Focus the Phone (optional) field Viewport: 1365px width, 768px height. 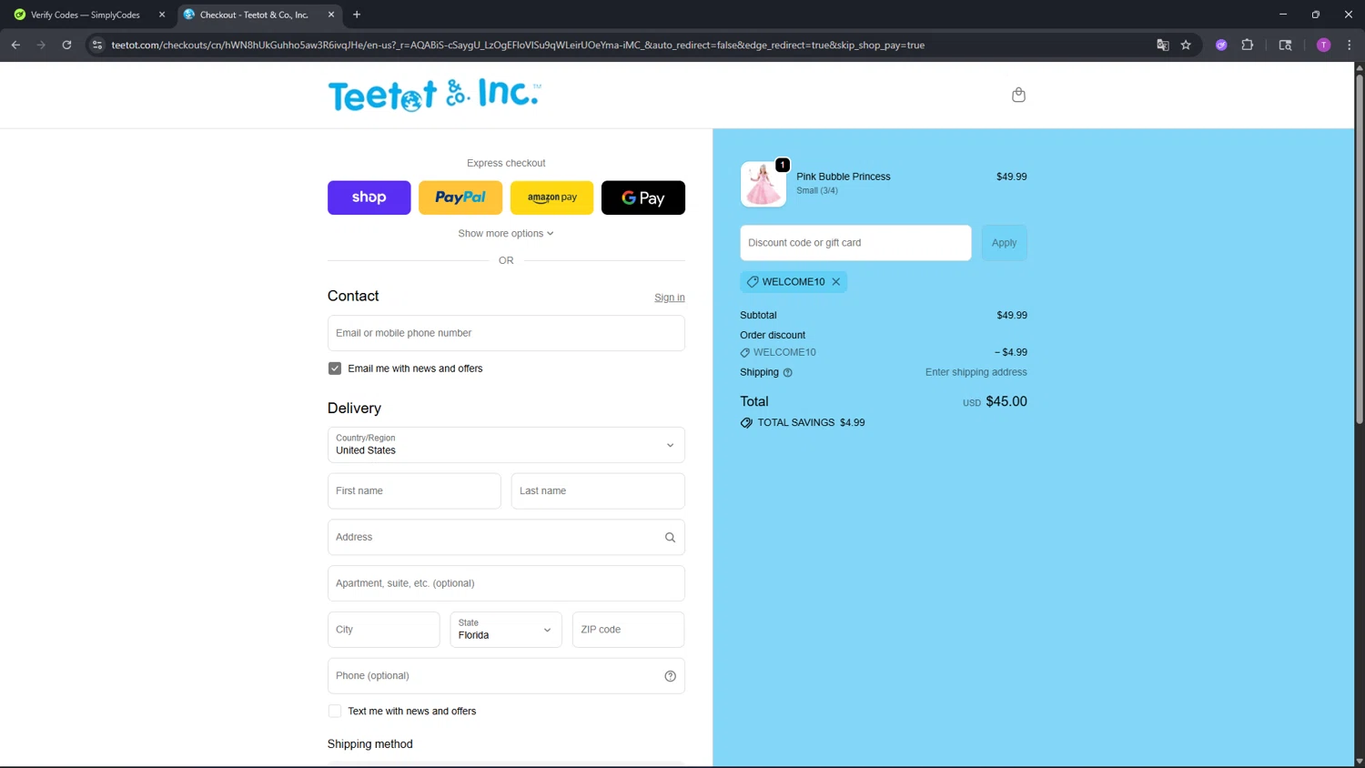coord(506,676)
